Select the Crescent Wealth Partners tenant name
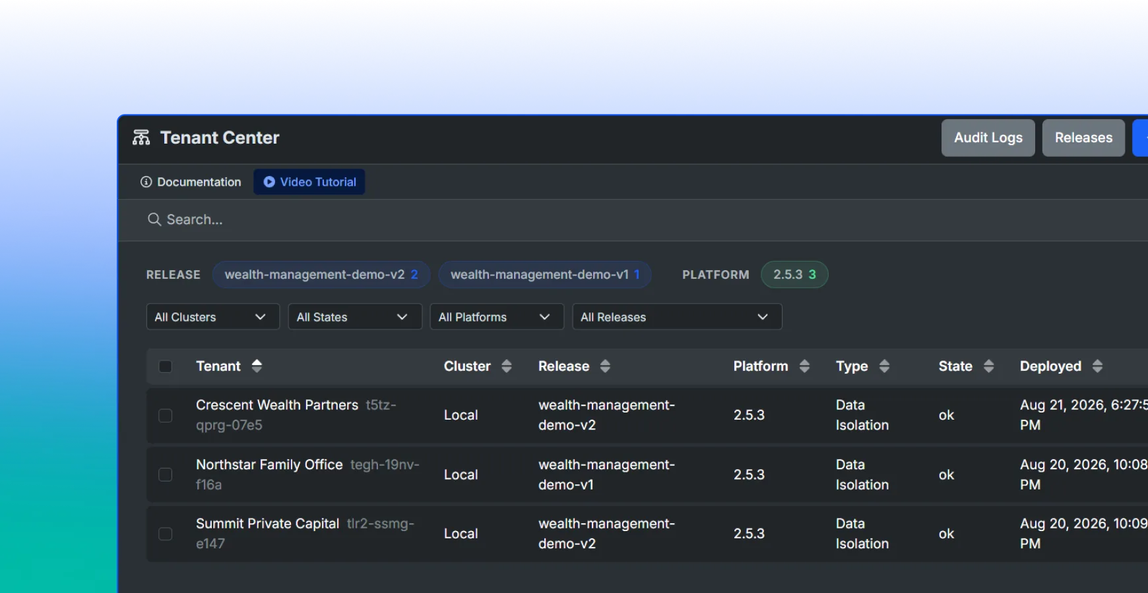Screen dimensions: 1148x593 click(x=277, y=405)
